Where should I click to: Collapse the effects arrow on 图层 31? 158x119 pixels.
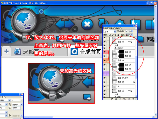click(129, 42)
